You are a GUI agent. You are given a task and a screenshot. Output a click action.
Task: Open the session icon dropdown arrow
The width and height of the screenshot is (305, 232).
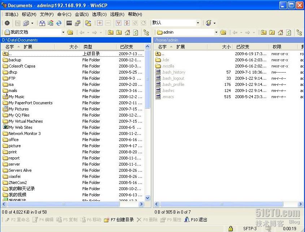click(214, 23)
